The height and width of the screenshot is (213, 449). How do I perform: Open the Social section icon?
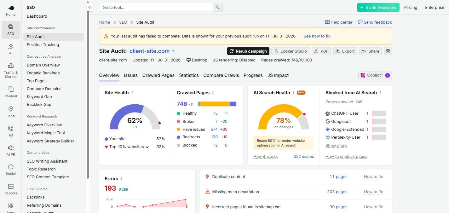11,167
